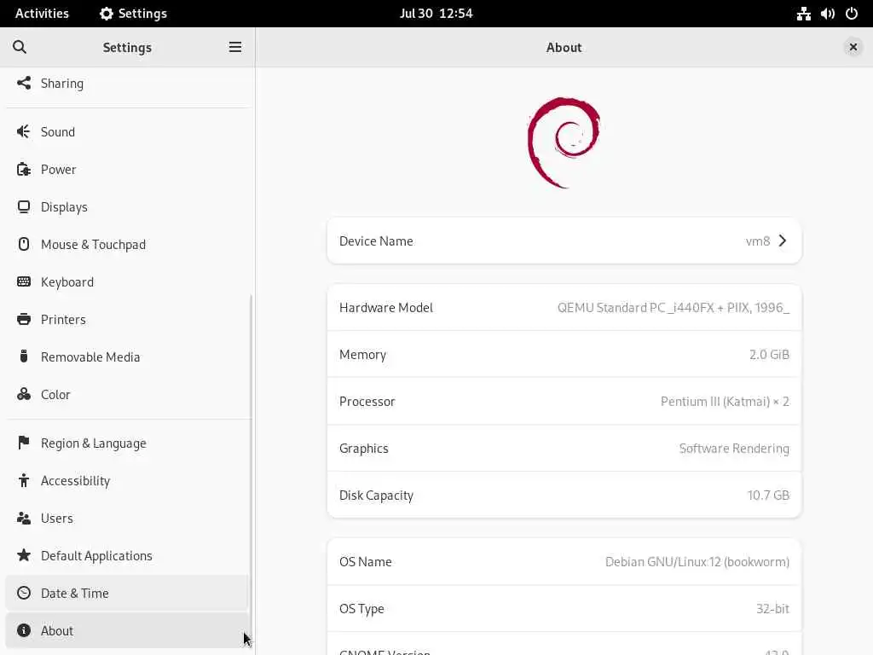
Task: Click the QEMU Standard PC hardware value
Action: click(x=674, y=307)
